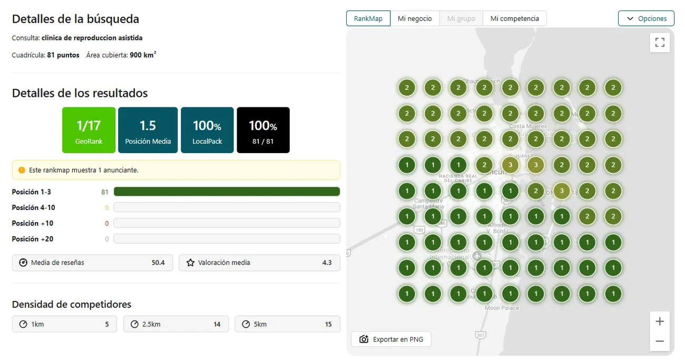Click the 'Detalles de la búsqueda' heading
The width and height of the screenshot is (685, 360).
pyautogui.click(x=75, y=19)
